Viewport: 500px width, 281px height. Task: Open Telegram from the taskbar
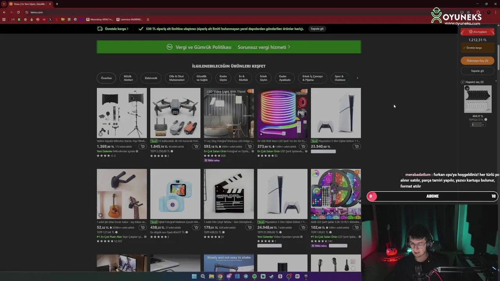pos(246,276)
